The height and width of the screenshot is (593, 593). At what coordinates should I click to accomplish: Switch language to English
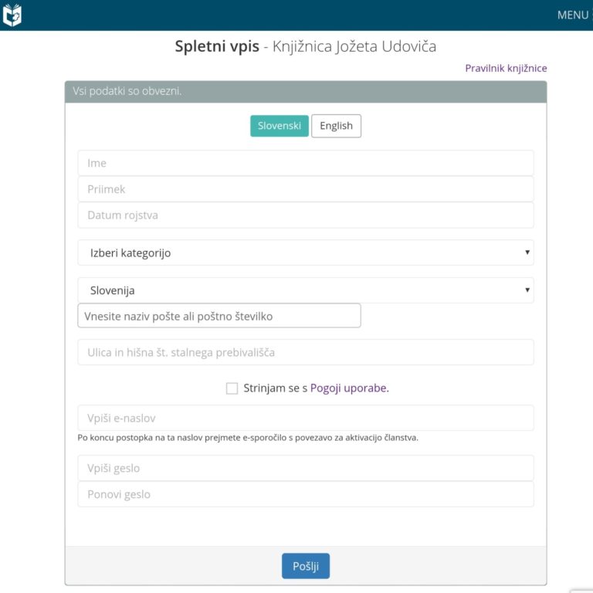(336, 126)
